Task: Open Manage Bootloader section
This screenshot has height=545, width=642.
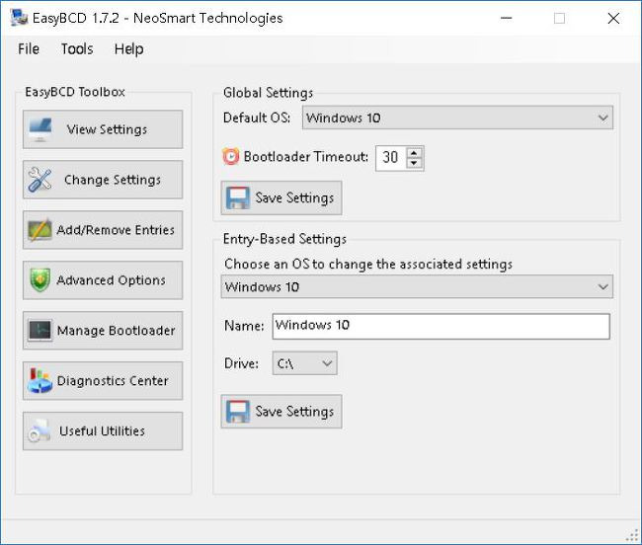Action: click(x=103, y=330)
